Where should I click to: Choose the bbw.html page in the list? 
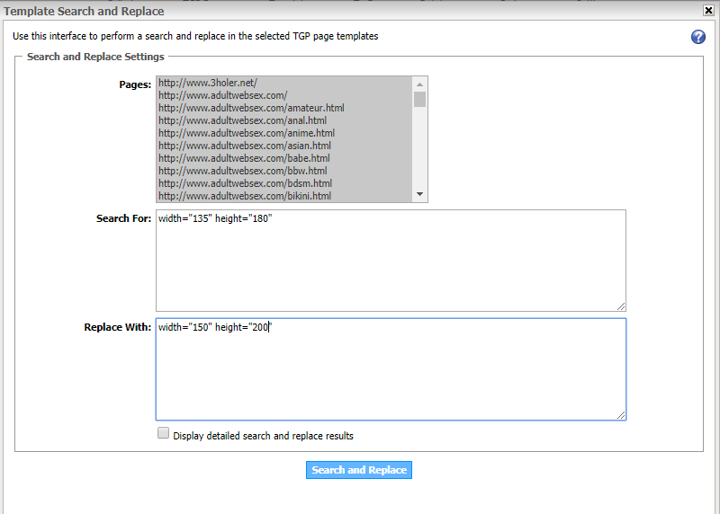[x=242, y=171]
